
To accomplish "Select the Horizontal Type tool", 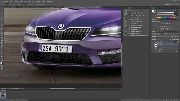I will point(2,49).
